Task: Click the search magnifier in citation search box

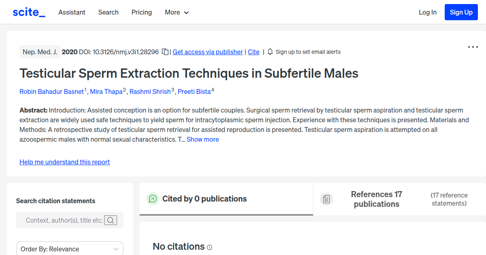Action: 111,220
